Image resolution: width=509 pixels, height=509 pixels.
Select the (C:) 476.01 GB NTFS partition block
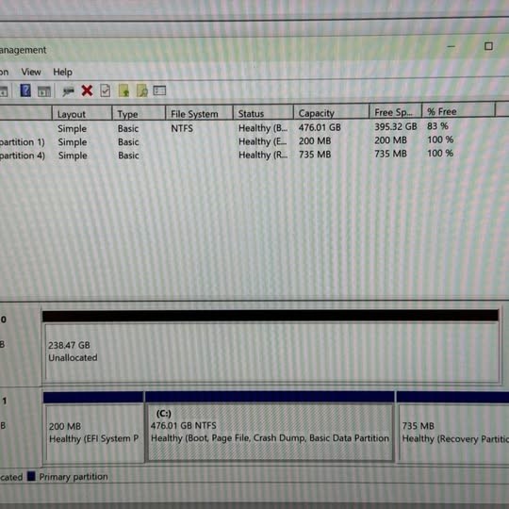coord(270,426)
